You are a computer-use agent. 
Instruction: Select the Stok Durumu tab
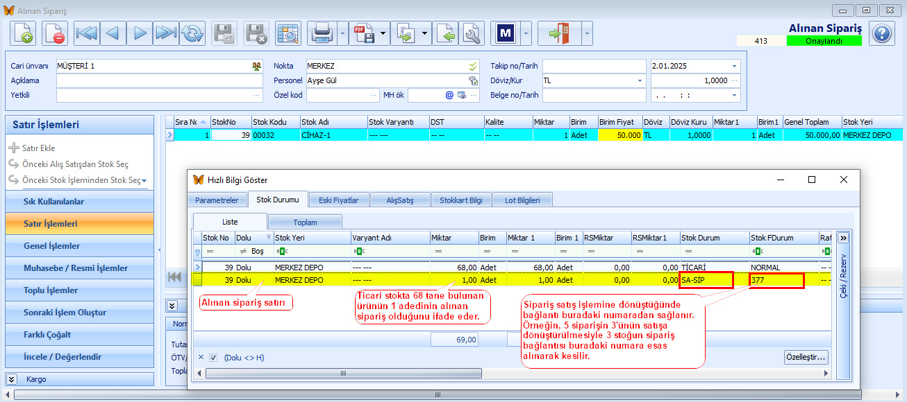point(277,200)
